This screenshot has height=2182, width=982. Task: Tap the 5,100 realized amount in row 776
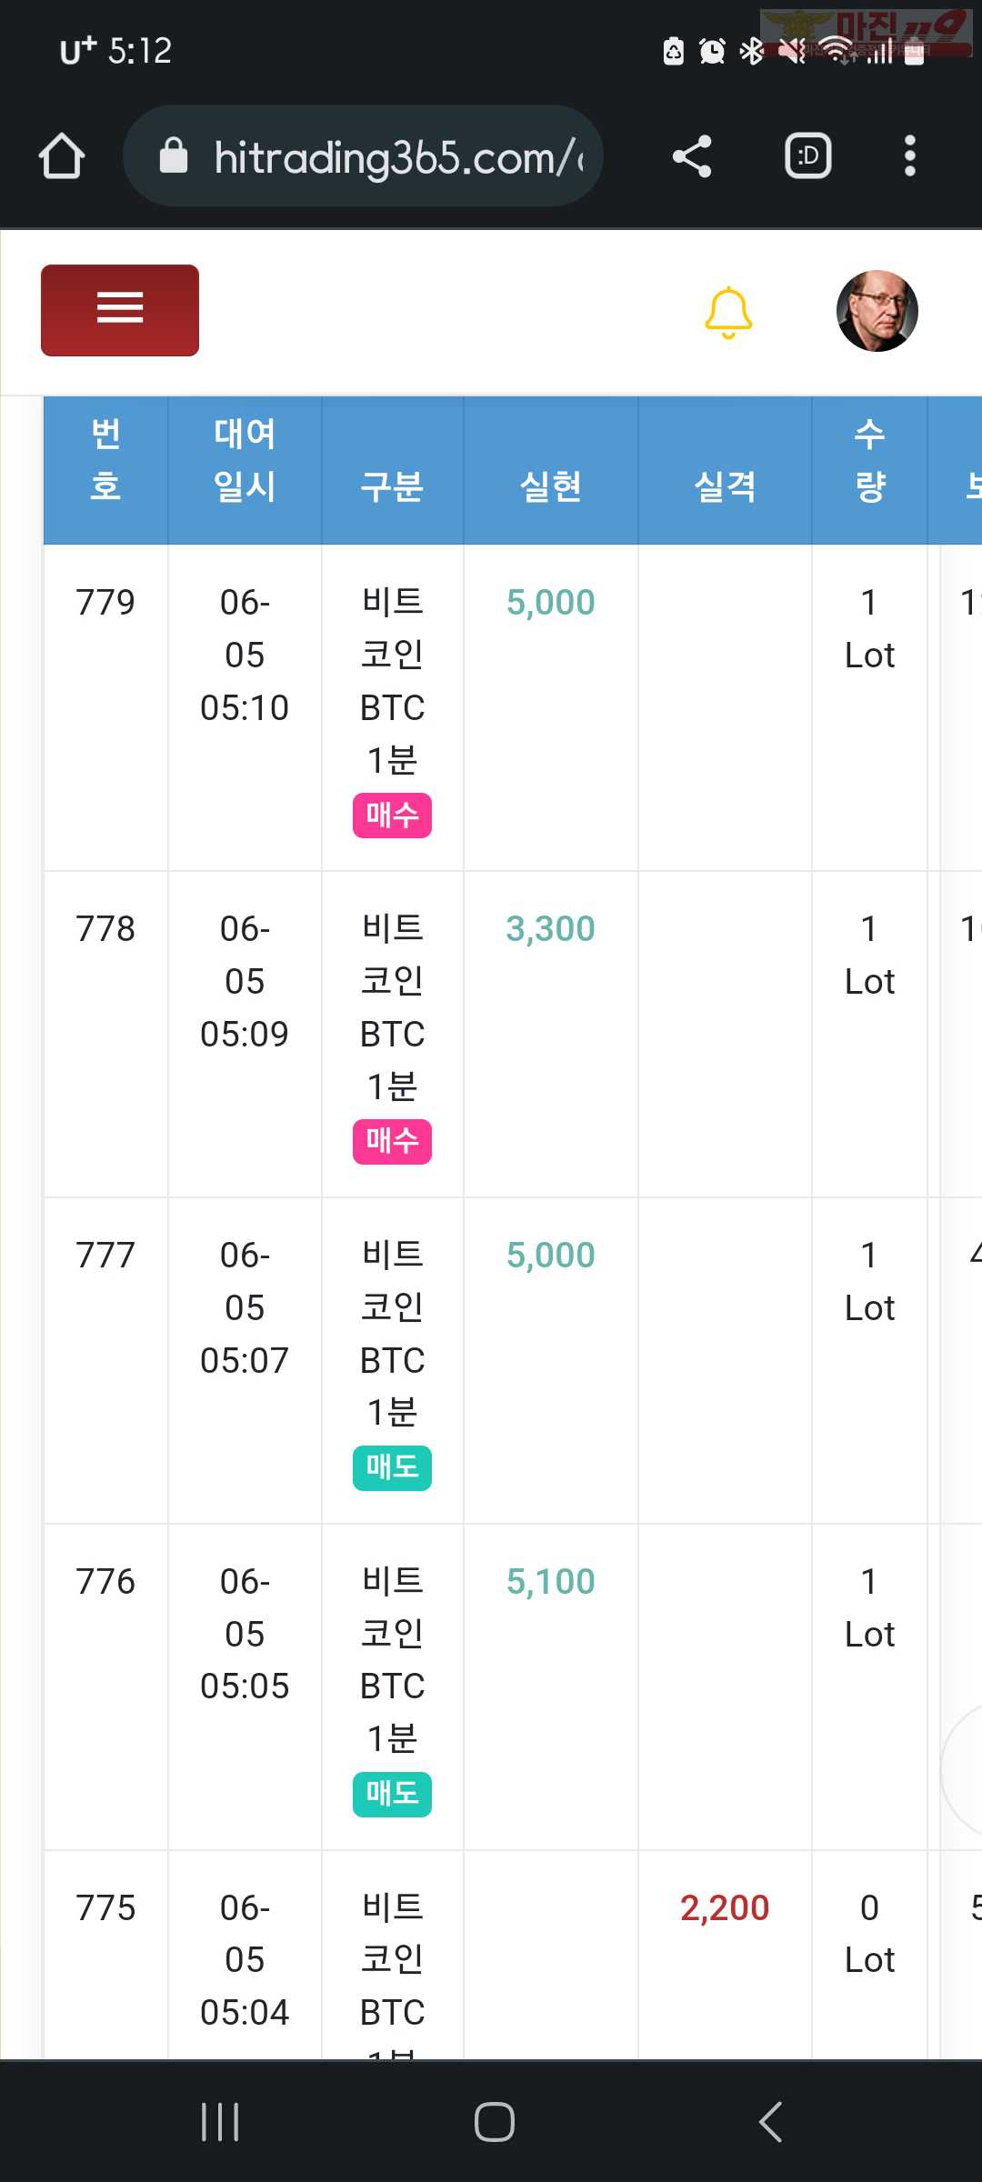[550, 1581]
